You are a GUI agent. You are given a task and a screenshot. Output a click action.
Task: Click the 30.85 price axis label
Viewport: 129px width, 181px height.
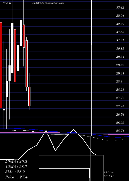tap(120, 49)
